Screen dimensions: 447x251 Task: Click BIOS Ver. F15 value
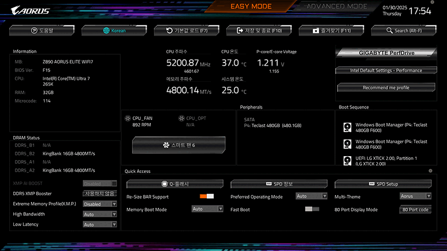click(x=46, y=70)
